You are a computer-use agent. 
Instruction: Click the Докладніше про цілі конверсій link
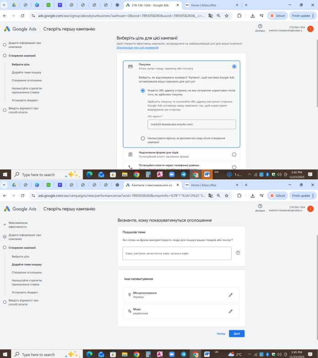[x=138, y=47]
